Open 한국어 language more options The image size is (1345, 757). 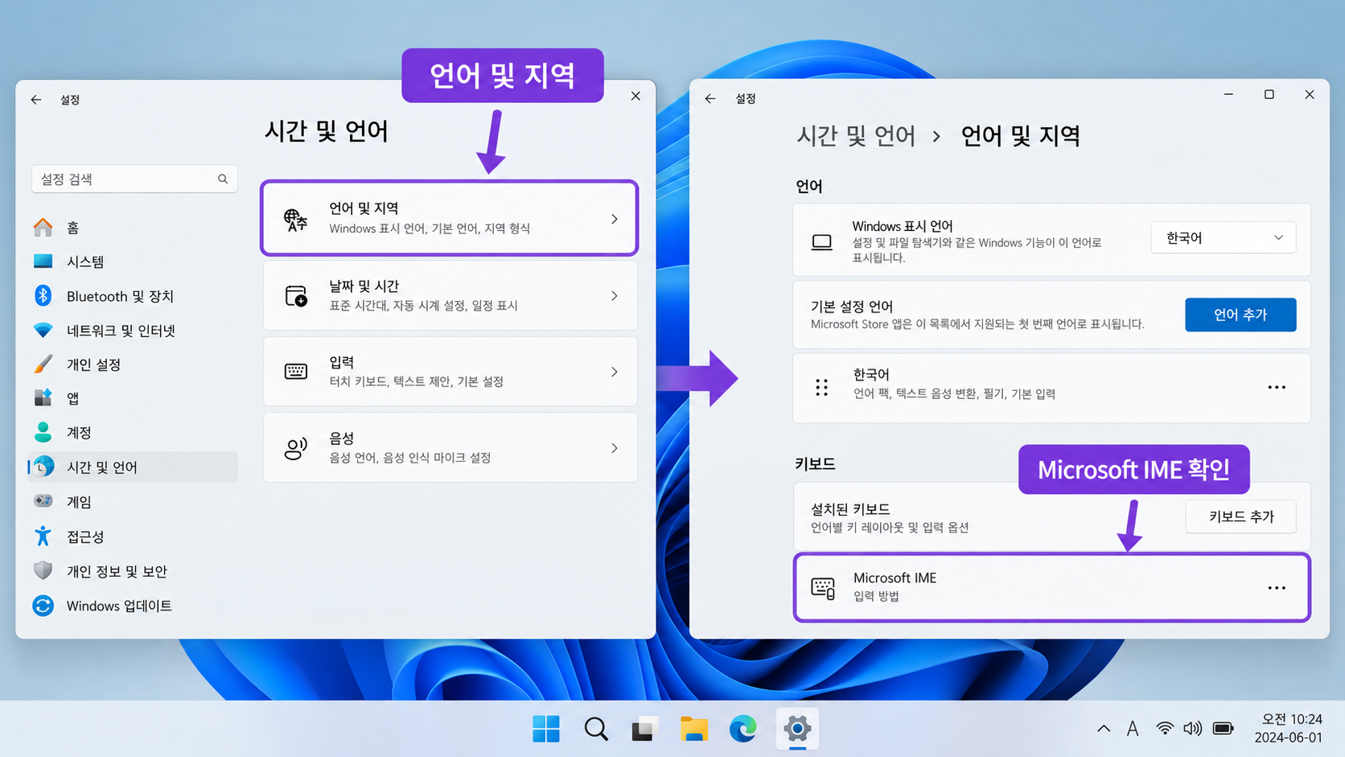click(1277, 388)
